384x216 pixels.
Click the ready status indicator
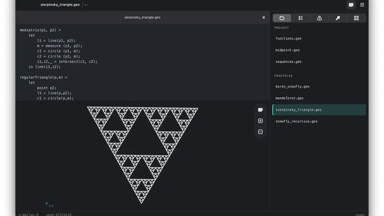point(360,215)
